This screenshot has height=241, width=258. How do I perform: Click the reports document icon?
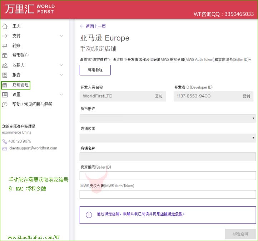tap(5, 75)
